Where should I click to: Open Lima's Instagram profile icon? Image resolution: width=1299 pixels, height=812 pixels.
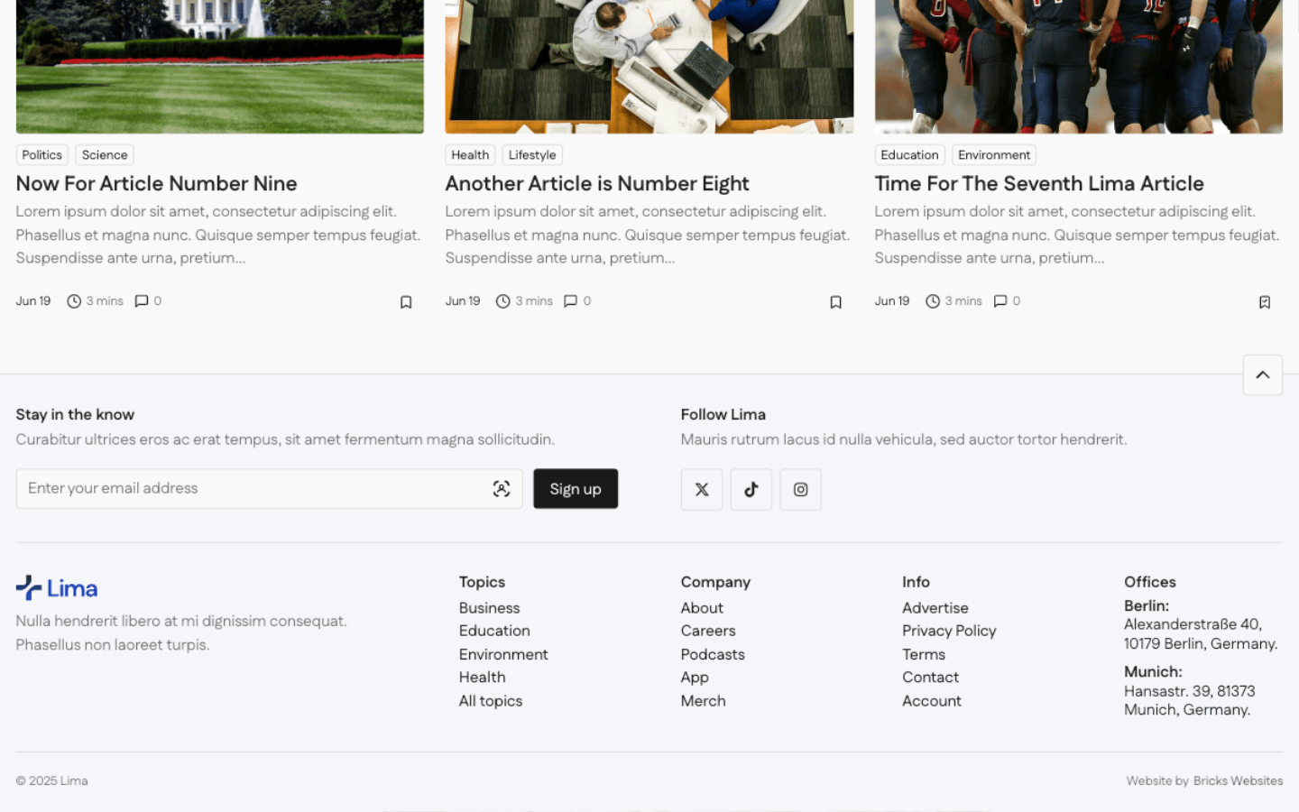click(x=800, y=489)
